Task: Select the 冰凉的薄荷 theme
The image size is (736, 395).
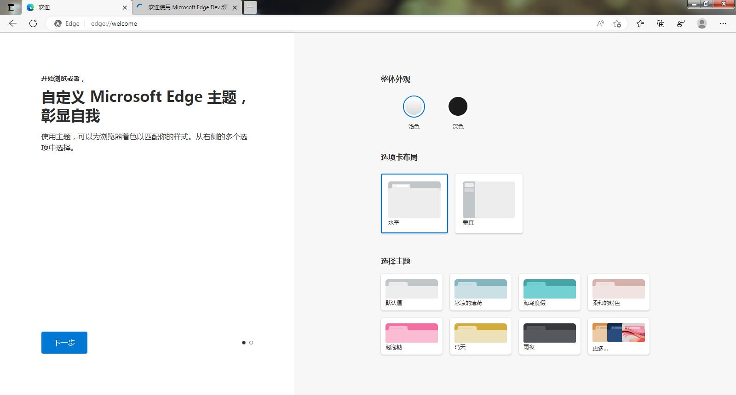Action: pyautogui.click(x=481, y=292)
